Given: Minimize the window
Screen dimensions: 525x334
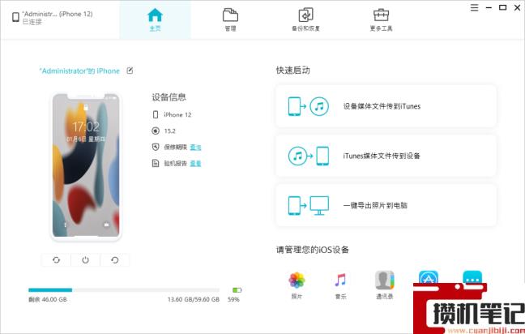Looking at the screenshot, I should [x=489, y=7].
